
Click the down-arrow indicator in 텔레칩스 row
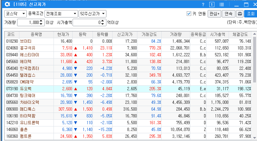75,75
